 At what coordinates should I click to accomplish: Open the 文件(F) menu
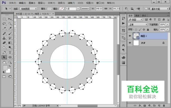pos(13,3)
